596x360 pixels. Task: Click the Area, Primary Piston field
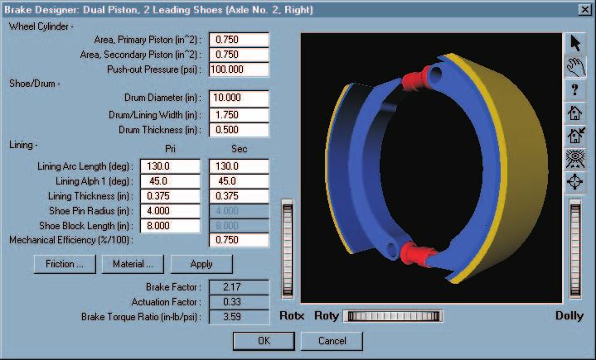tap(239, 40)
